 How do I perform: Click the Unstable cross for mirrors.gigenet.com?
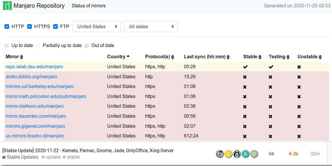click(x=299, y=126)
